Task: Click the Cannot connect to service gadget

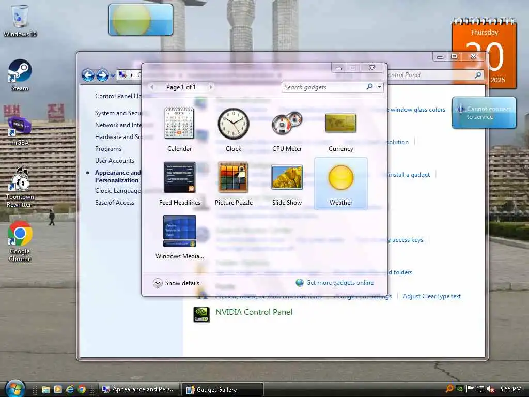Action: pyautogui.click(x=484, y=113)
